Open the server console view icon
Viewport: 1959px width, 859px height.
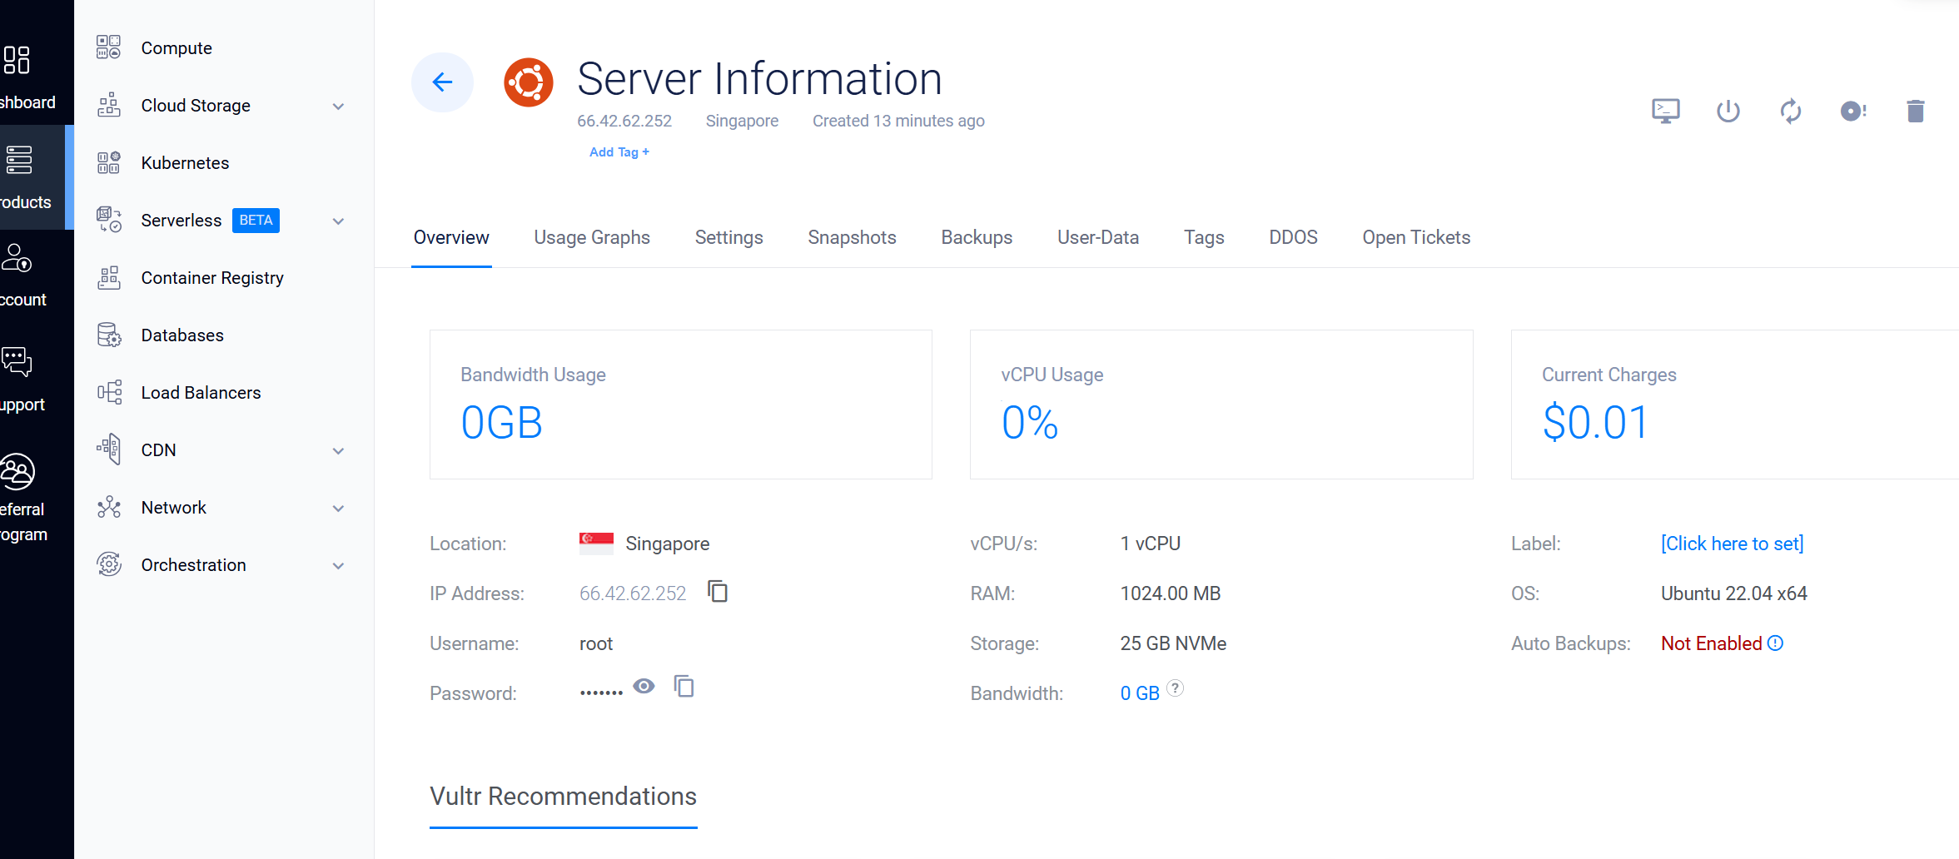[1665, 111]
